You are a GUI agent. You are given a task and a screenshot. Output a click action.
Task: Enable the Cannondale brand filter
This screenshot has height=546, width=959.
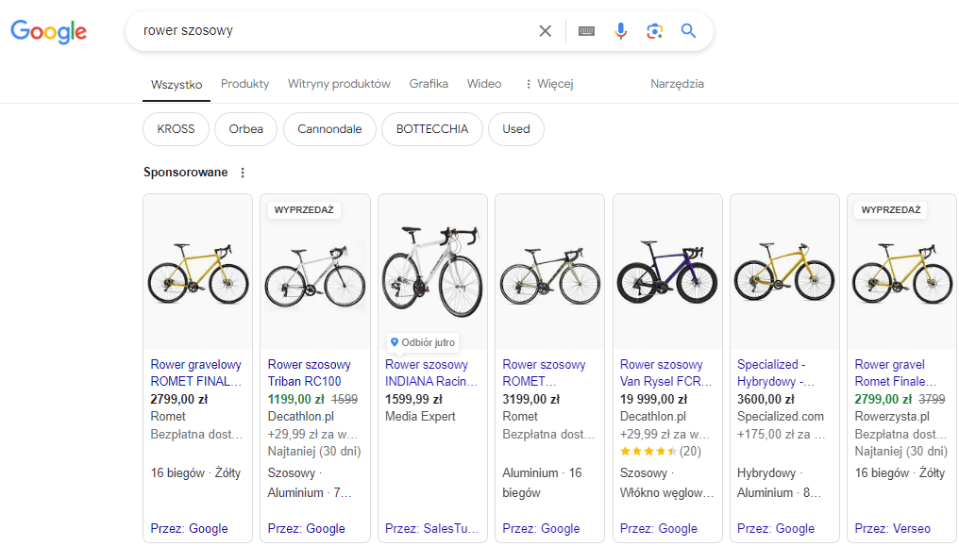[x=329, y=129]
